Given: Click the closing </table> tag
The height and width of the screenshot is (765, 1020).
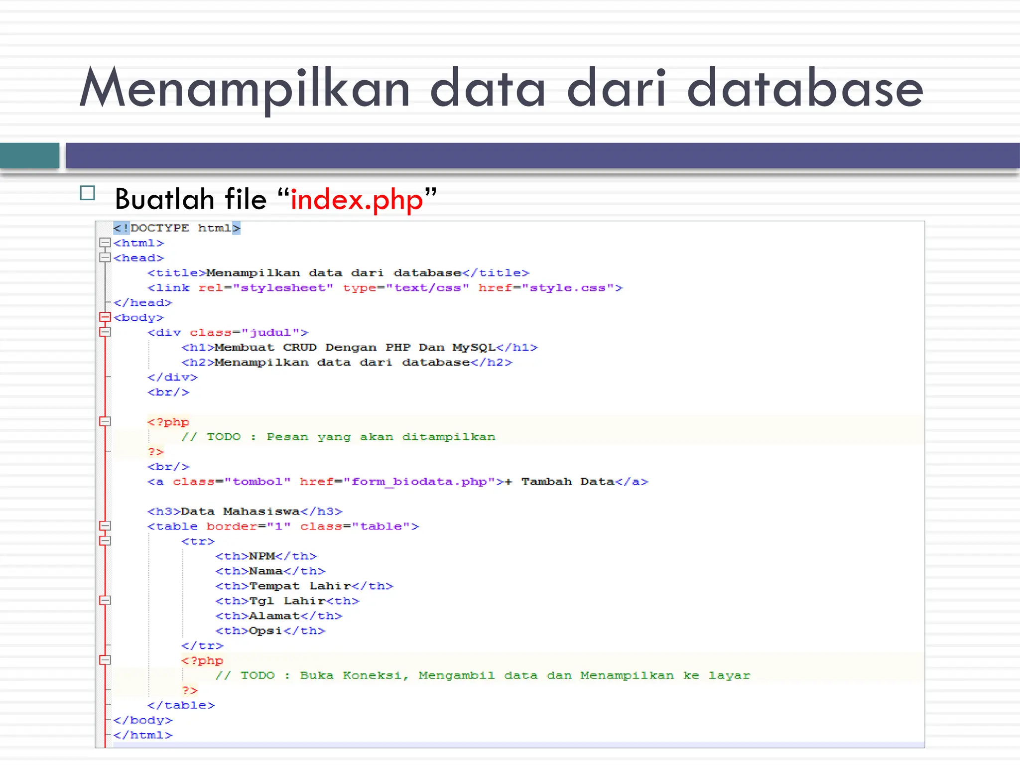Looking at the screenshot, I should click(x=181, y=705).
